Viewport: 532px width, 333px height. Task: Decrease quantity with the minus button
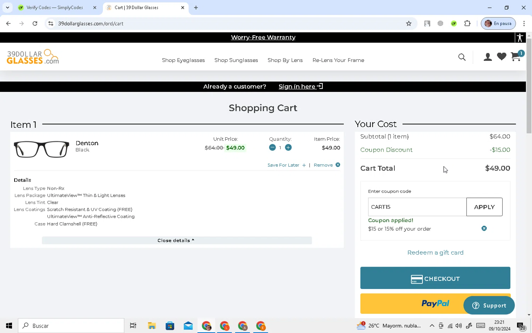[x=272, y=147]
